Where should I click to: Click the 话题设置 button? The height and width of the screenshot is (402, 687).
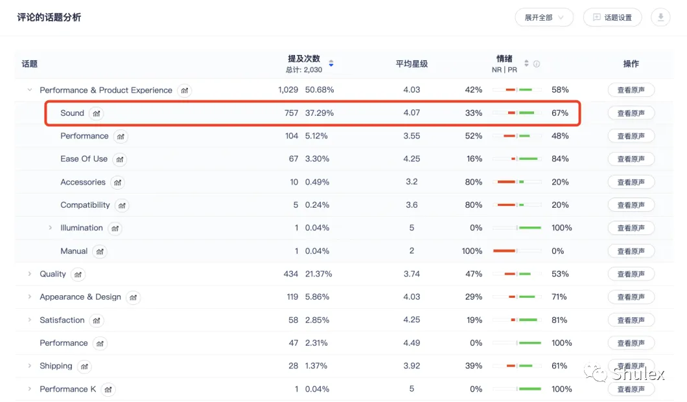[612, 17]
